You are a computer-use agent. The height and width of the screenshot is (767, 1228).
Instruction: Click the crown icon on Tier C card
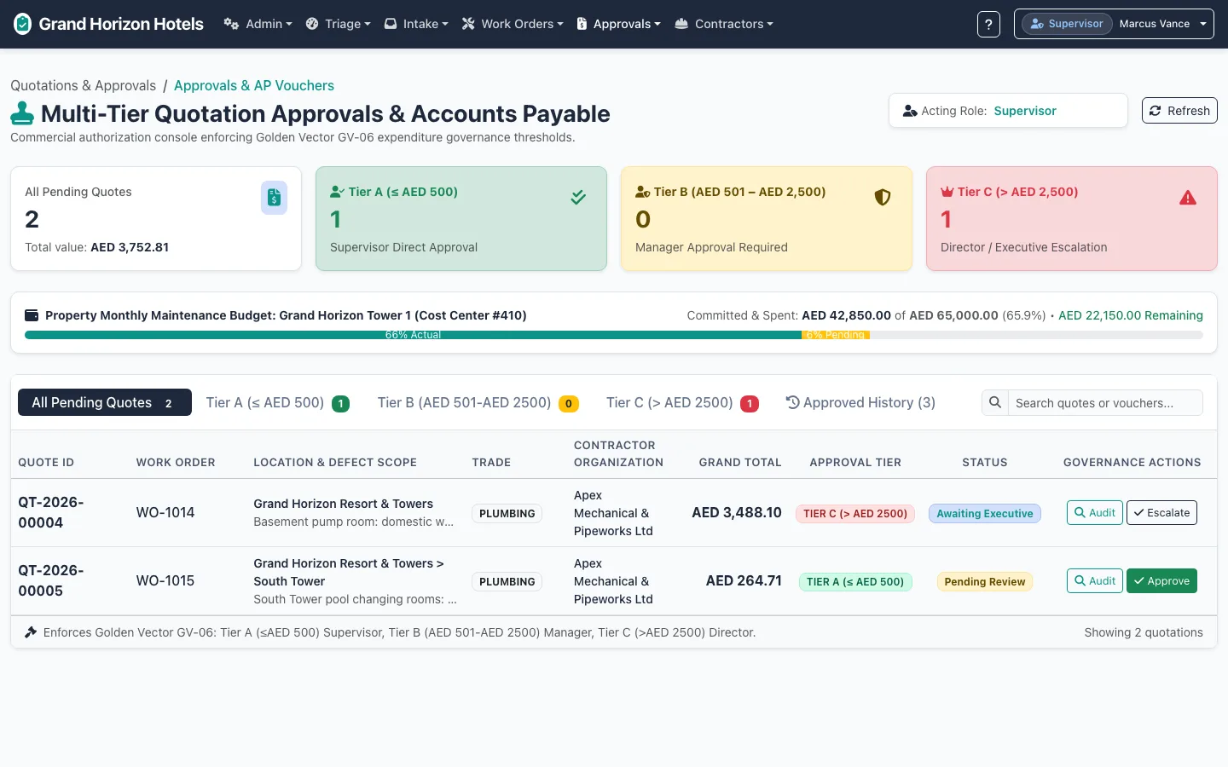(x=947, y=192)
